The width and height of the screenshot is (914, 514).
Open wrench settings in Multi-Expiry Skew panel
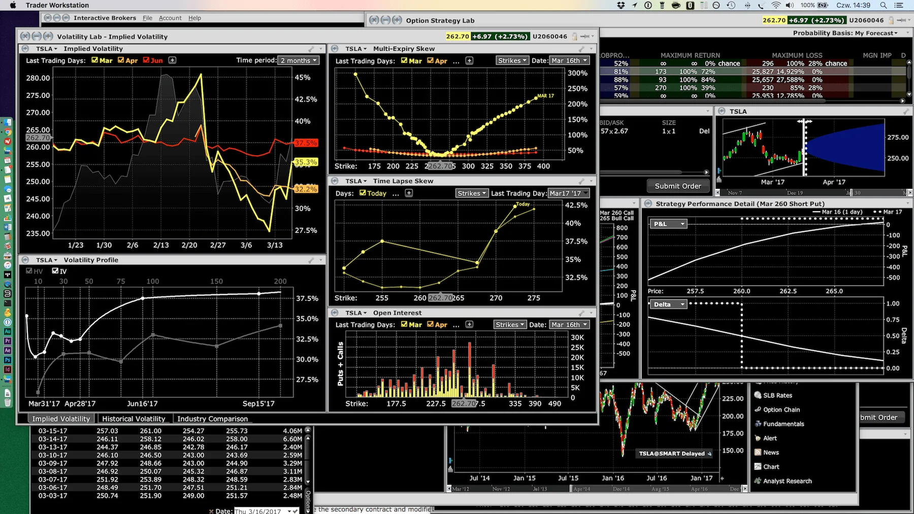click(x=582, y=49)
